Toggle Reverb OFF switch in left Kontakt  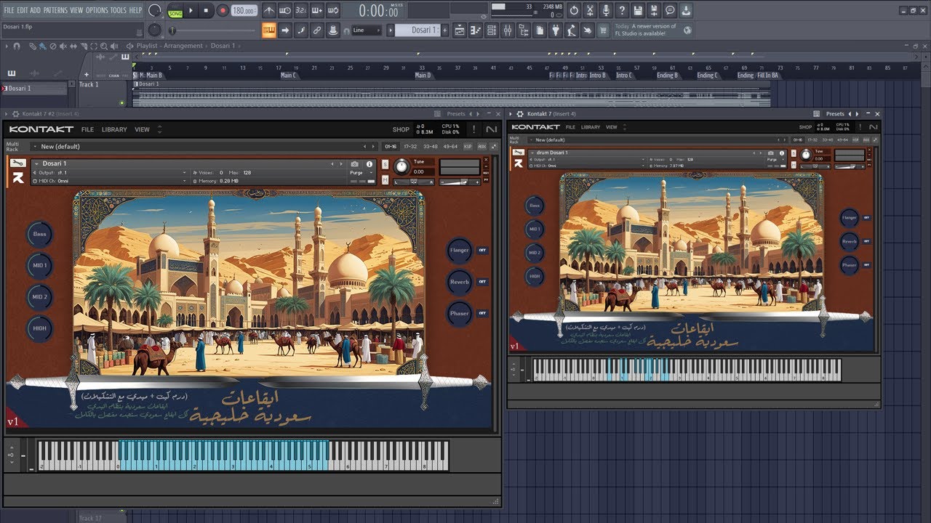482,282
